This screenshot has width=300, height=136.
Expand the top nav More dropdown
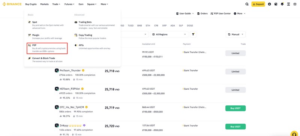tap(105, 4)
